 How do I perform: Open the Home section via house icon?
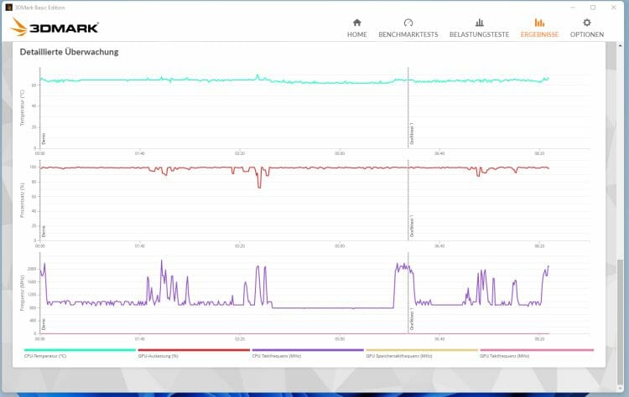(356, 23)
